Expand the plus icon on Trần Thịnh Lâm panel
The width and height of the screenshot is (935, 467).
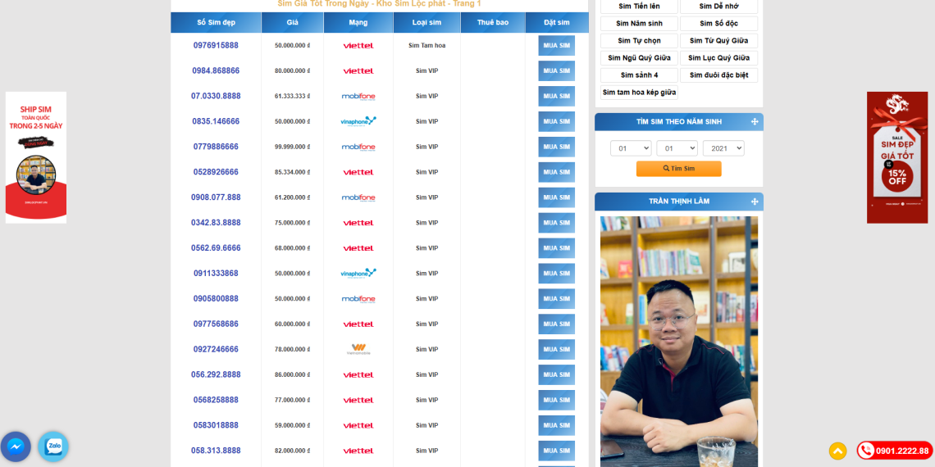point(754,202)
